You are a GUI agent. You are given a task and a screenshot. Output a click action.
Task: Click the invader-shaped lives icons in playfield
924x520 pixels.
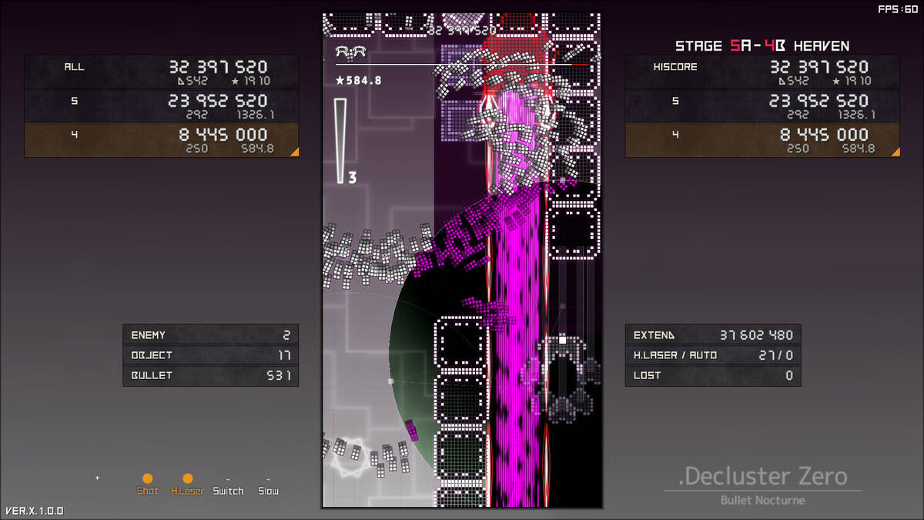click(x=350, y=52)
